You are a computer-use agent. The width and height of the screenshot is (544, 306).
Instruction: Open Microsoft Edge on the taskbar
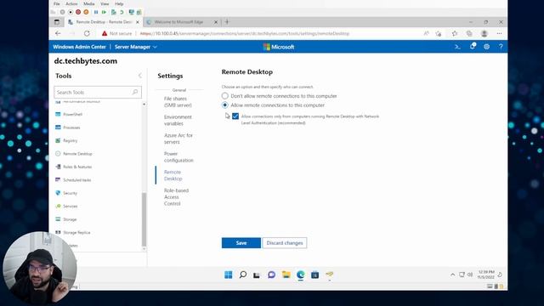[300, 275]
